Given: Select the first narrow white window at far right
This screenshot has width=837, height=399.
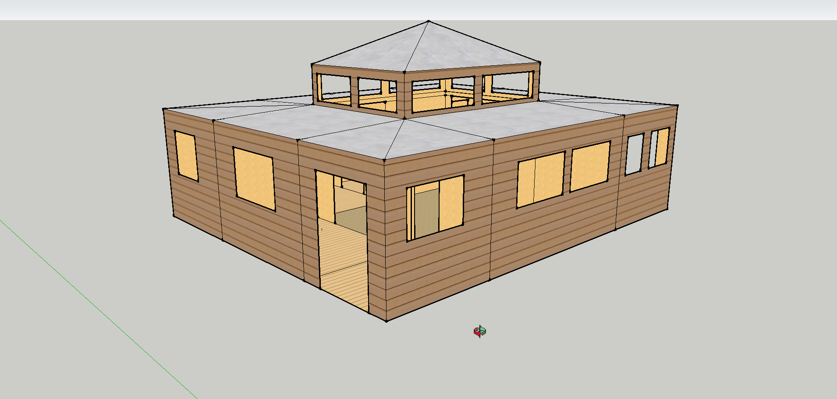Looking at the screenshot, I should (634, 154).
